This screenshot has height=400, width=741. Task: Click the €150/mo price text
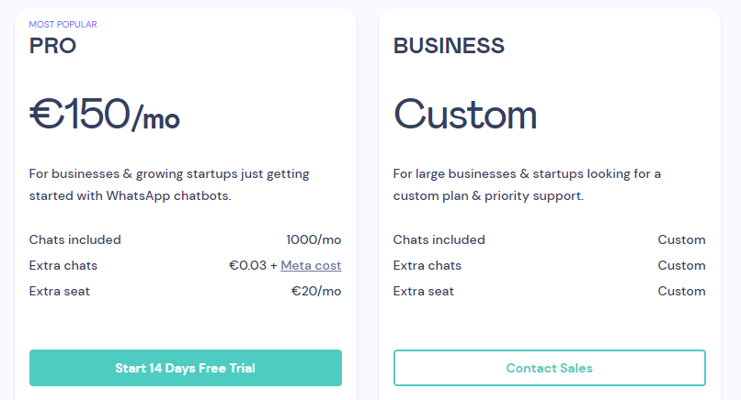tap(104, 115)
